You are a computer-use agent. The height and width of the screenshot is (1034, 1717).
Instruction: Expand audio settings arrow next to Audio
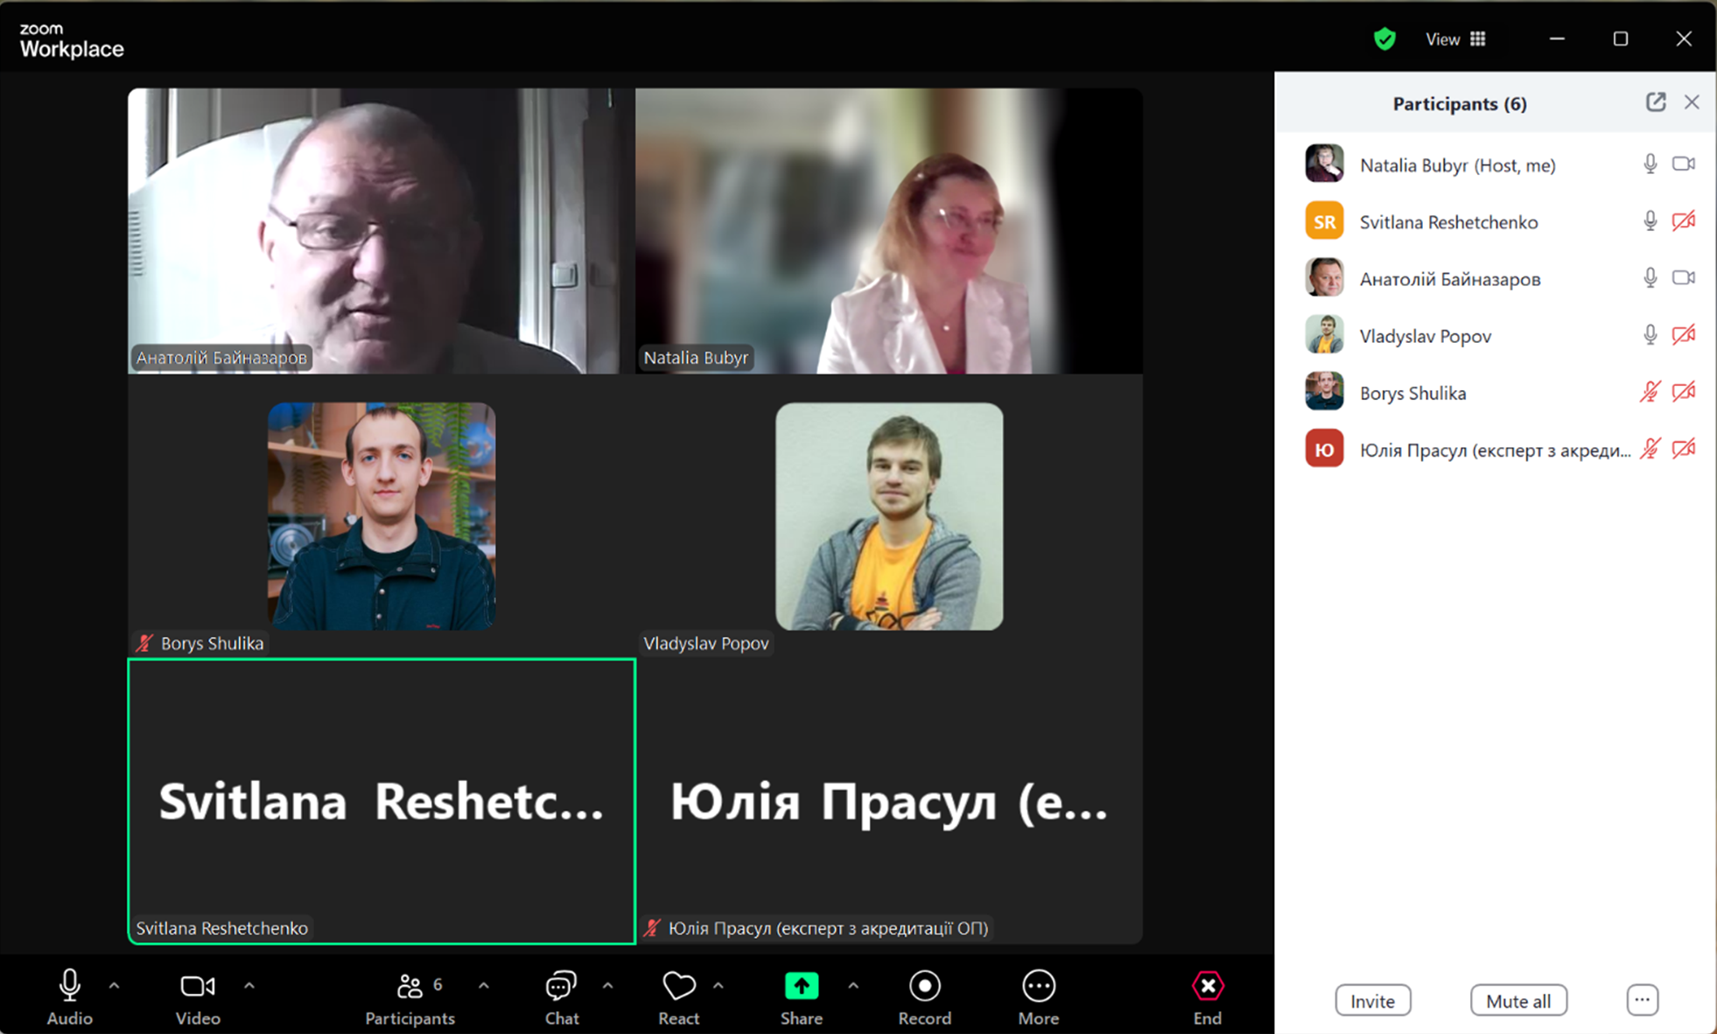pyautogui.click(x=115, y=986)
